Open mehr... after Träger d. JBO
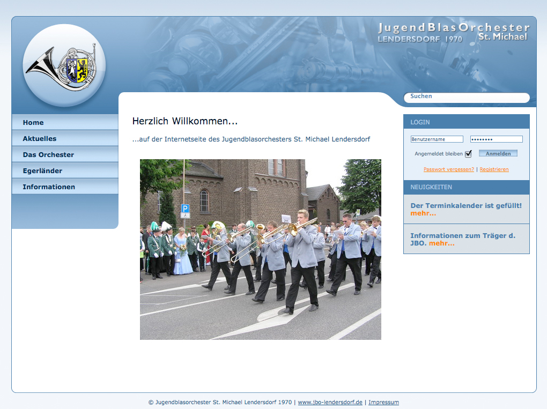 click(x=442, y=243)
